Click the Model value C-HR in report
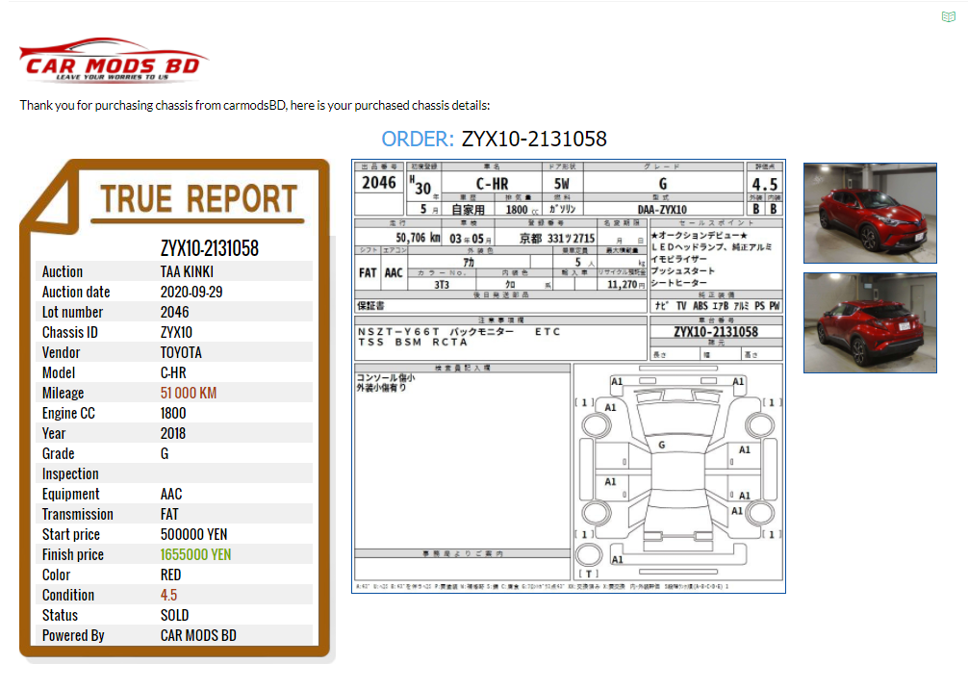The height and width of the screenshot is (690, 968). click(x=173, y=372)
